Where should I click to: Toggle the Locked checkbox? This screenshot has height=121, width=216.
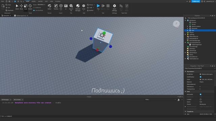tap(200, 99)
